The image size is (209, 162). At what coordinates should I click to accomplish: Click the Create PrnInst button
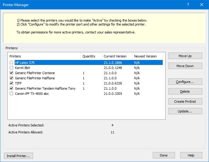tap(185, 102)
